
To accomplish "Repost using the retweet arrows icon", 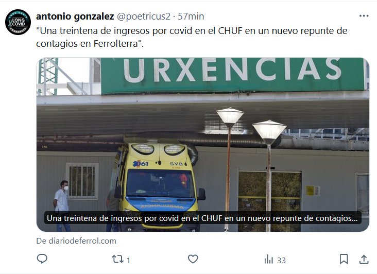I will (117, 259).
